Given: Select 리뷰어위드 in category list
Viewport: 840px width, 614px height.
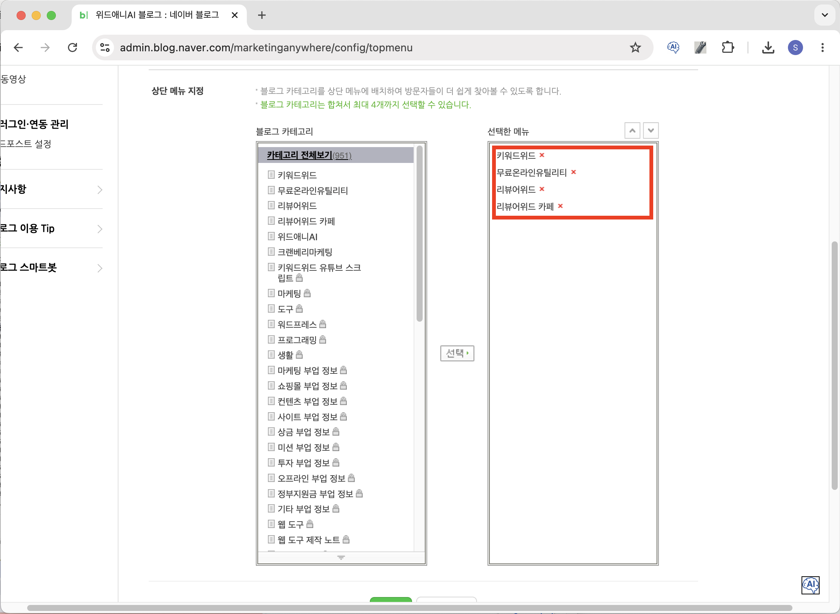Looking at the screenshot, I should 297,206.
